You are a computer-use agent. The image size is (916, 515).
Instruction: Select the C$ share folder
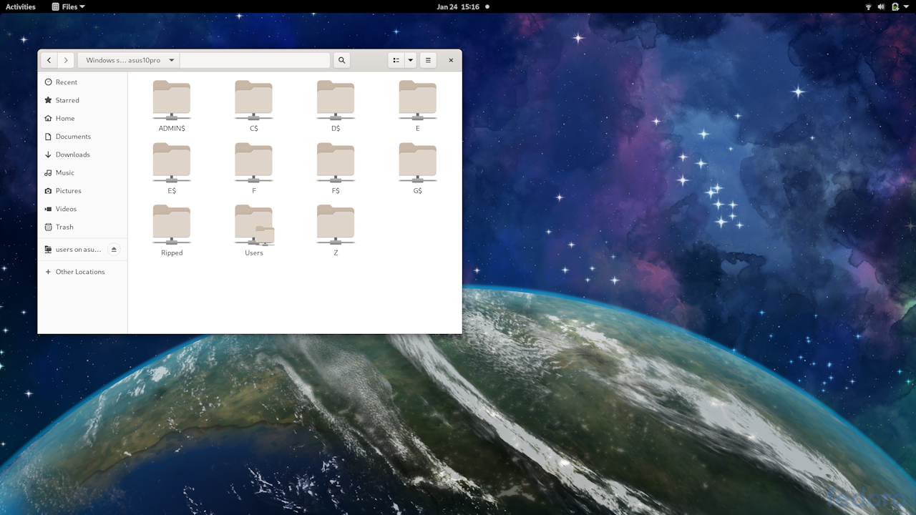(254, 106)
